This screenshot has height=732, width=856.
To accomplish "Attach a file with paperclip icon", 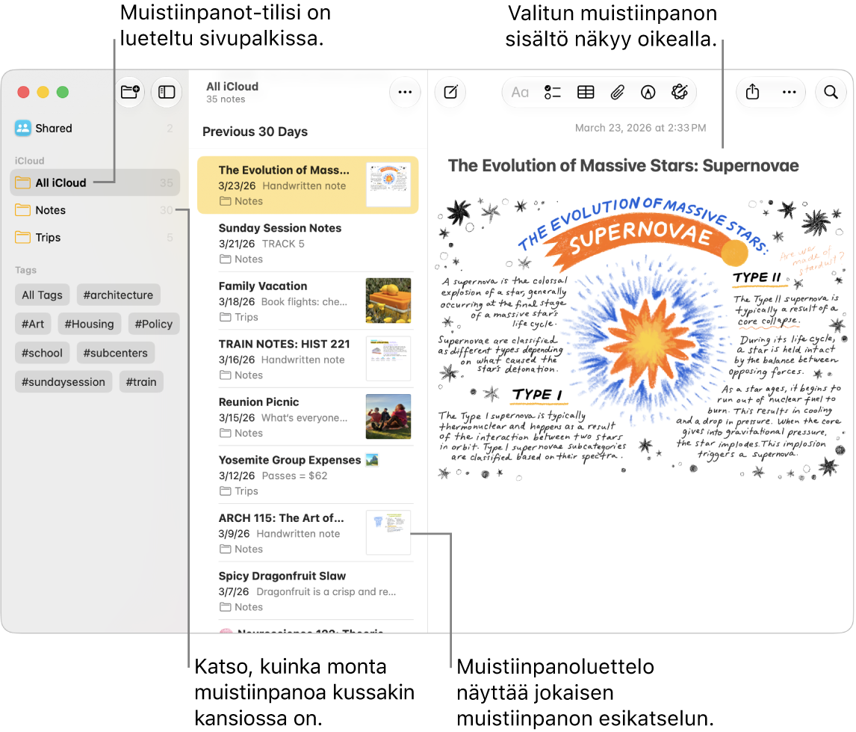I will click(x=618, y=92).
